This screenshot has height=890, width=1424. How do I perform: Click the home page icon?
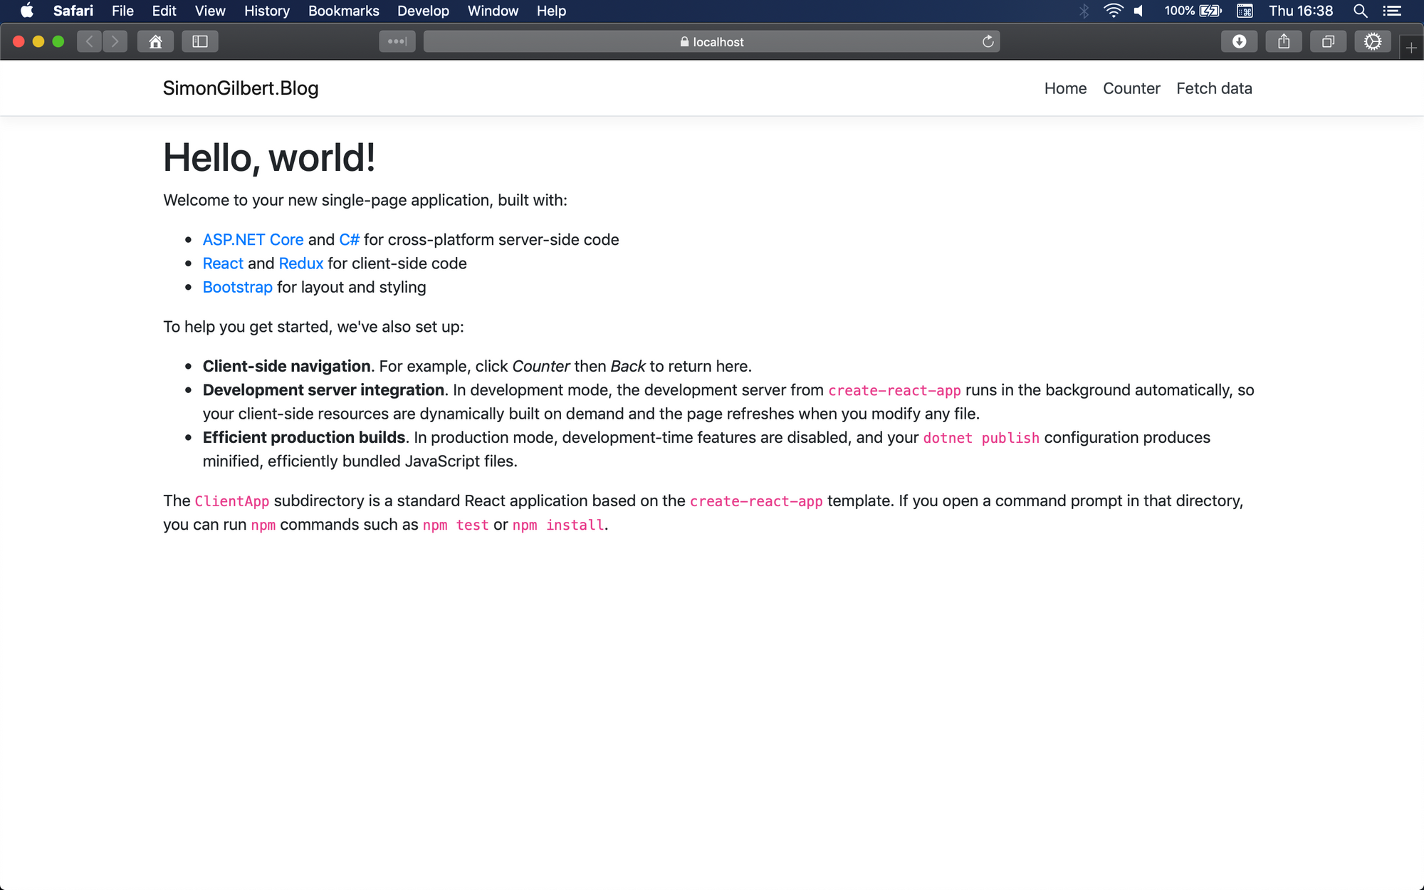(154, 41)
